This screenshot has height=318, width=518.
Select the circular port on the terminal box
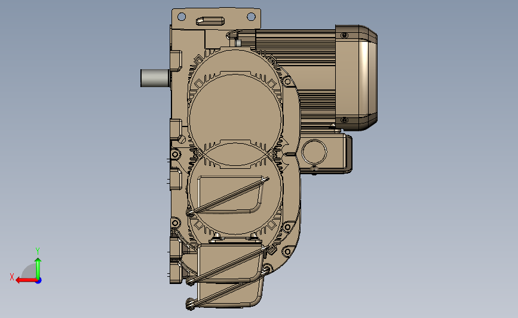pyautogui.click(x=314, y=152)
